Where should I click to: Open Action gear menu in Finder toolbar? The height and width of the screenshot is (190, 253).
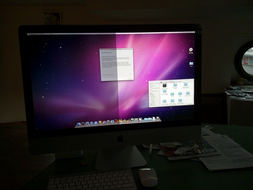[173, 82]
